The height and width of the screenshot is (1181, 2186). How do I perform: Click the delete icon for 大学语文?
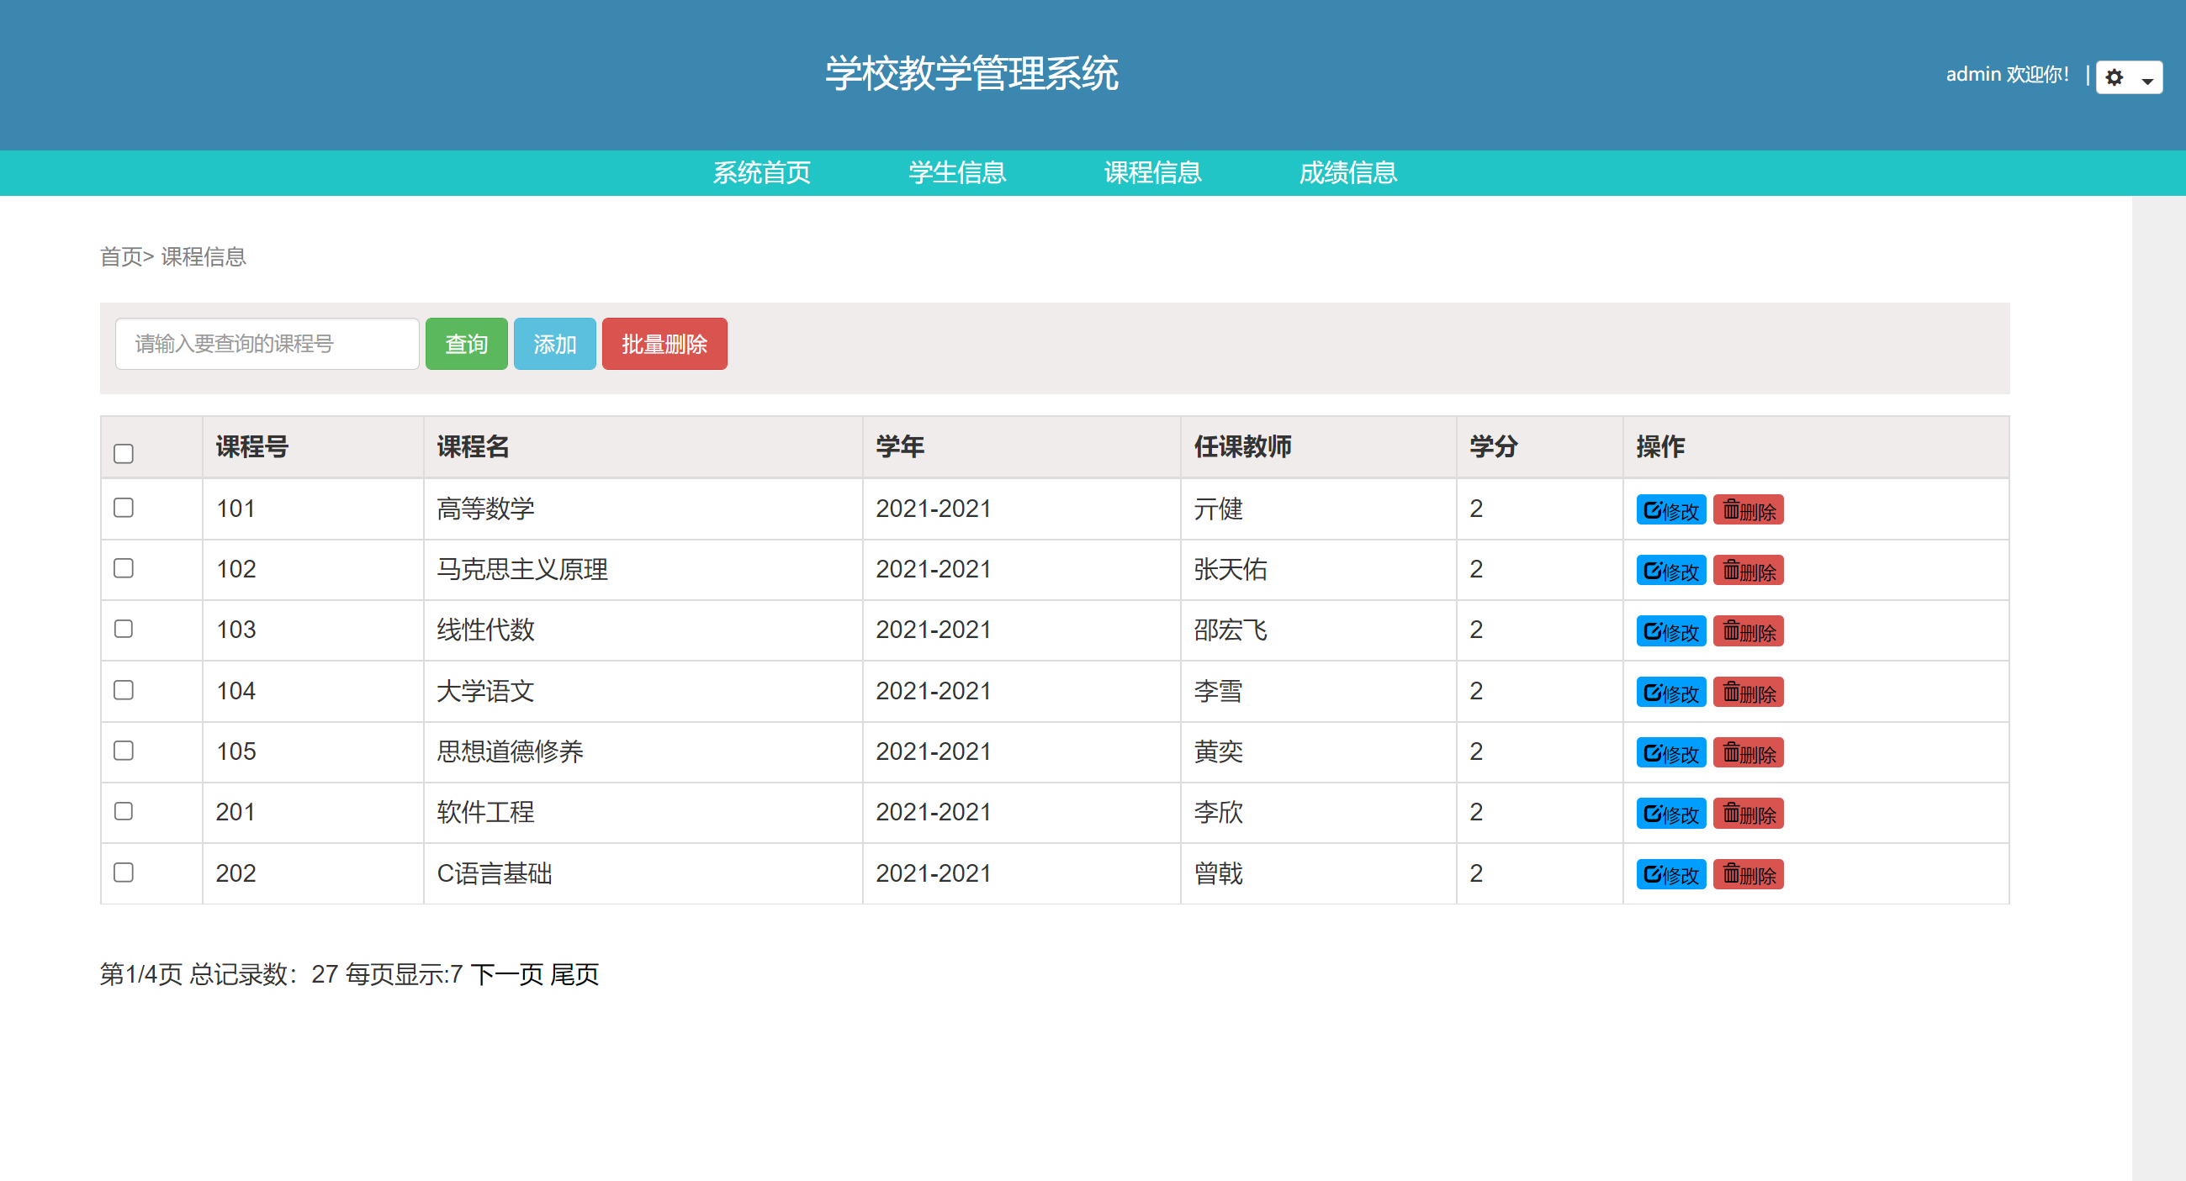point(1747,691)
